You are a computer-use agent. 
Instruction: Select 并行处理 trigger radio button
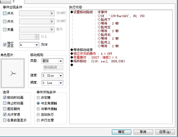(x=38, y=120)
